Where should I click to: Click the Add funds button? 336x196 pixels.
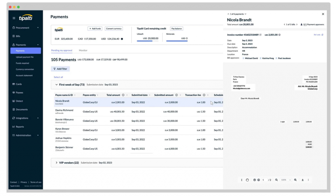(95, 29)
